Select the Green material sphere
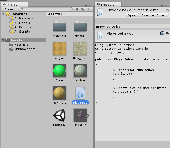Image resolution: width=170 pixels, height=148 pixels. (x=59, y=71)
